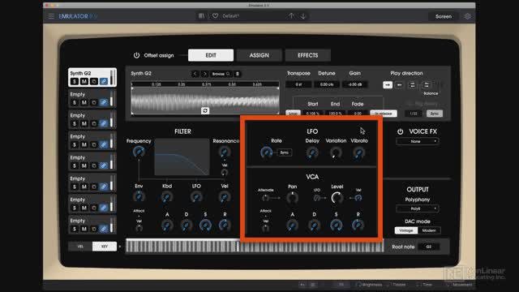The image size is (519, 292).
Task: Click the filter Env amount knob
Action: (139, 196)
